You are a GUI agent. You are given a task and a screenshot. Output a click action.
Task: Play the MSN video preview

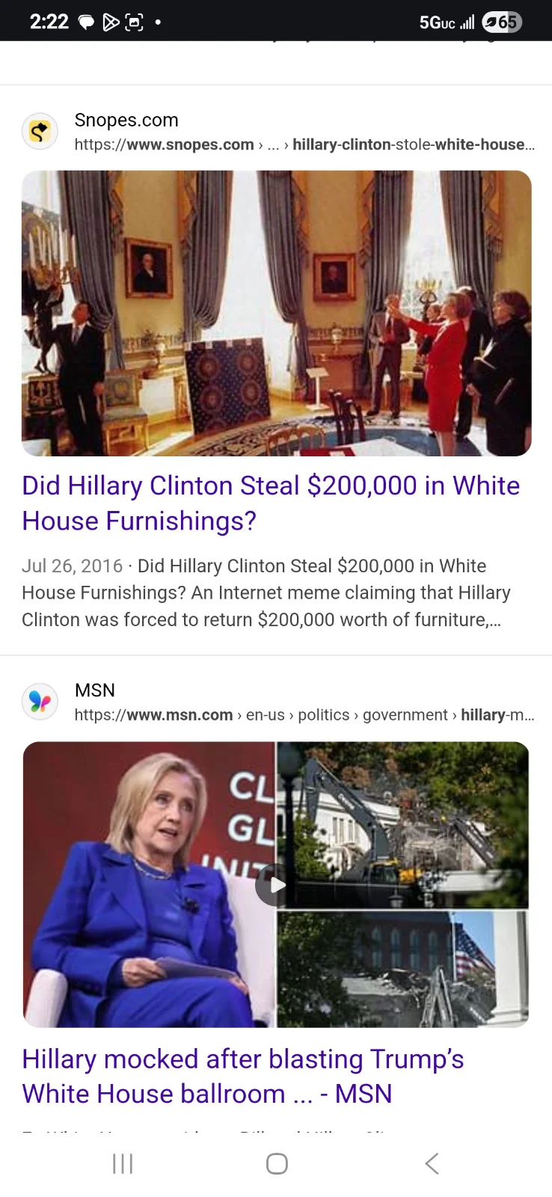tap(276, 884)
